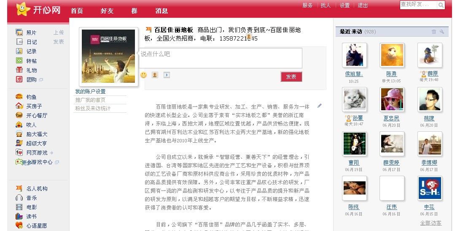Image resolution: width=471 pixels, height=231 pixels.
Task: Click the 发表 post button
Action: (291, 77)
